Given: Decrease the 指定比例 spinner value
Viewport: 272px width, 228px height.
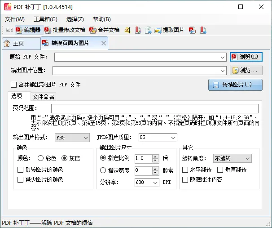Looking at the screenshot, I should 155,161.
